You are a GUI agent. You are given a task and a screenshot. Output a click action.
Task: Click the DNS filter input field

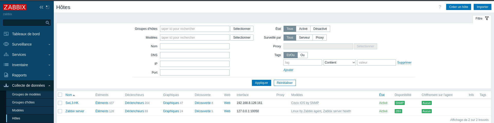click(x=195, y=55)
